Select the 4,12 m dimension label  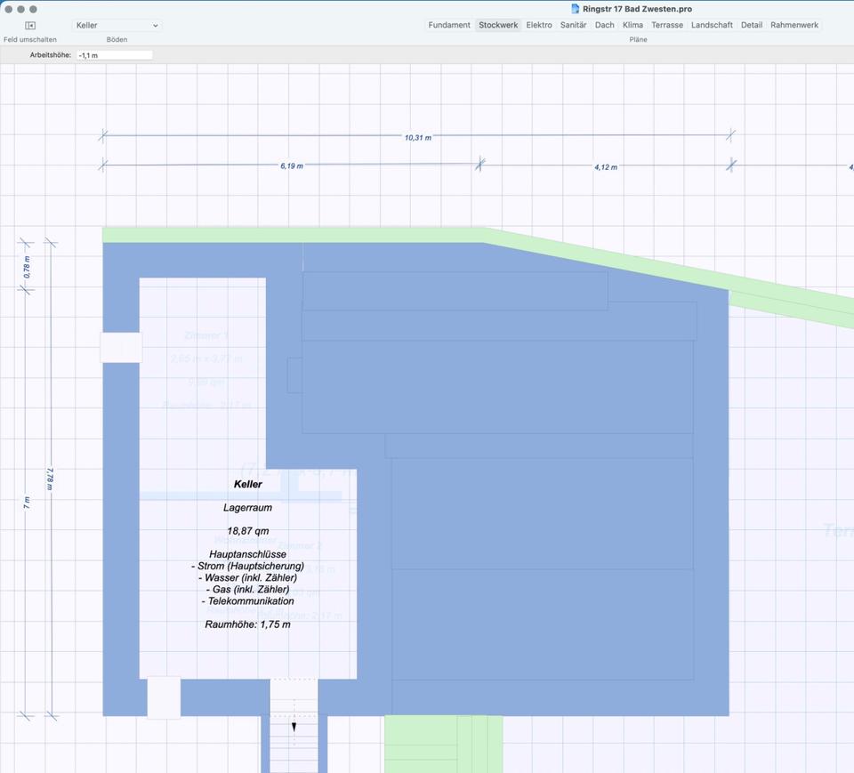tap(606, 167)
